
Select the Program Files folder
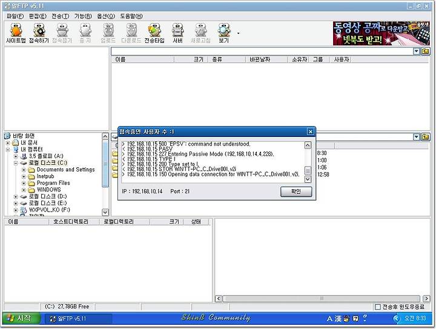click(x=53, y=183)
